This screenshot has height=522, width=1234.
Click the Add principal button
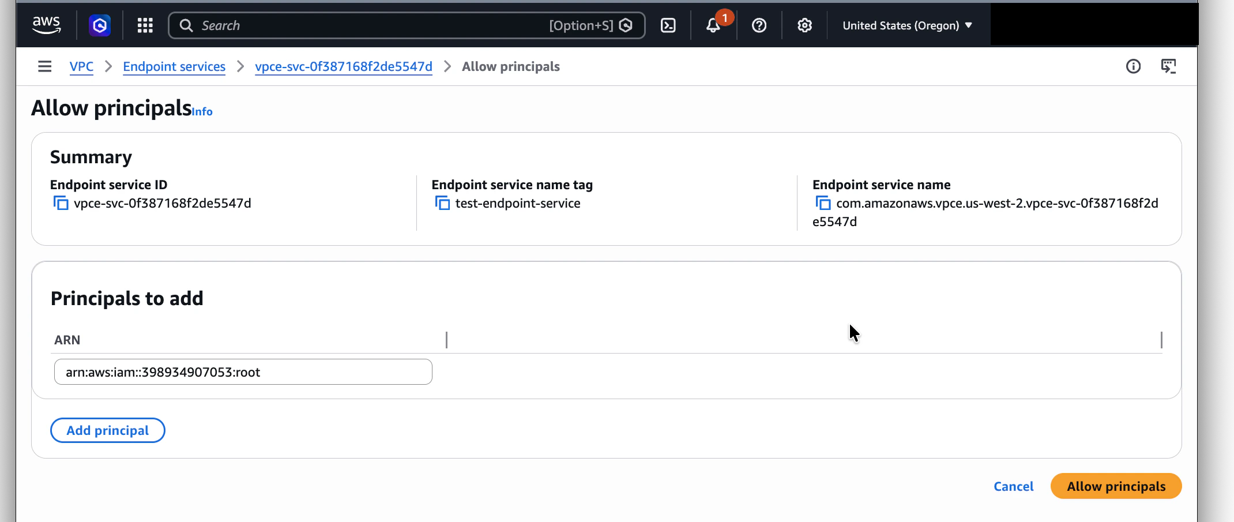(x=107, y=430)
